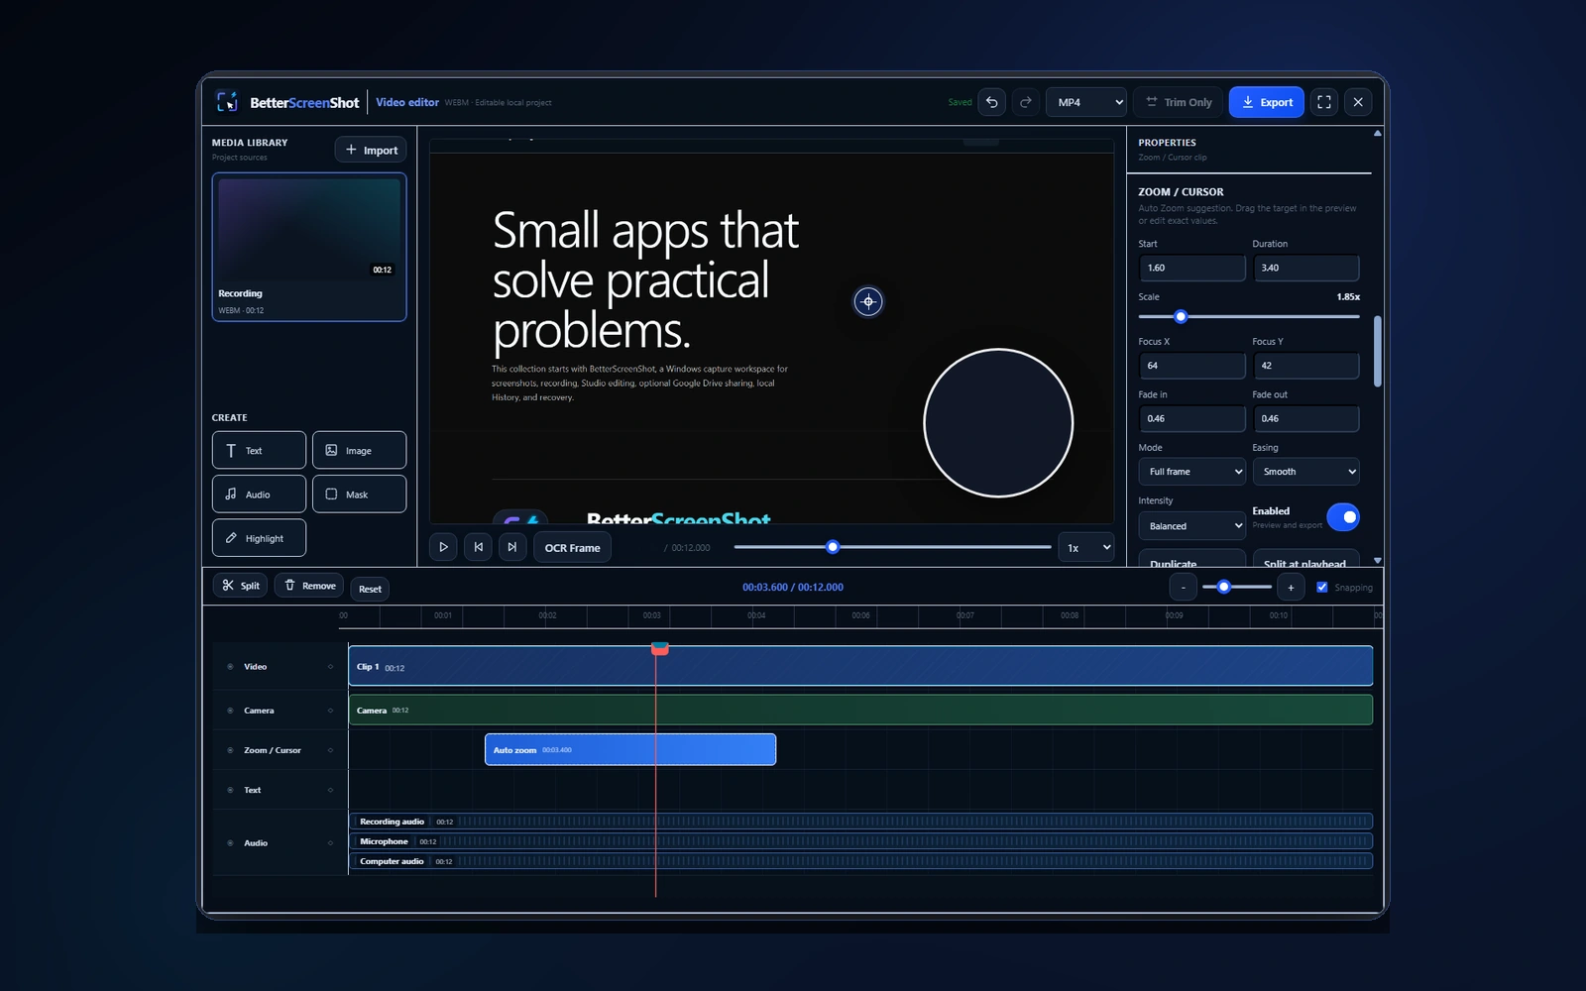Add an Audio element from Create
Image resolution: width=1586 pixels, height=991 pixels.
(x=259, y=494)
